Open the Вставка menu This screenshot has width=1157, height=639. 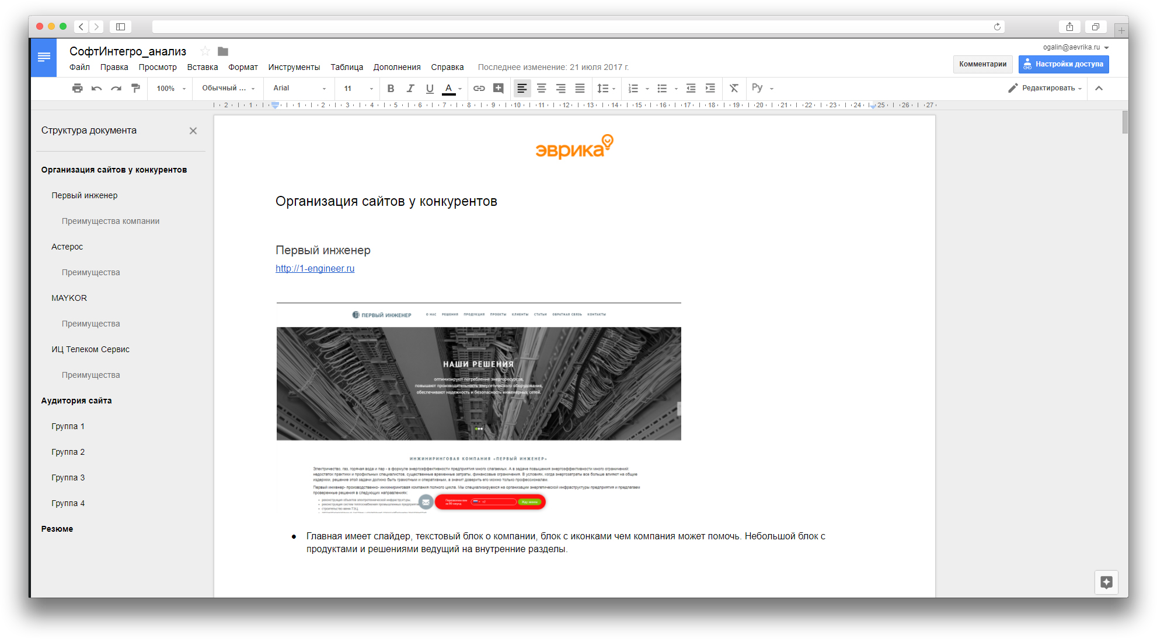click(203, 67)
